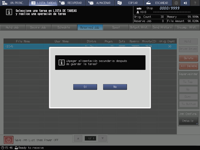Click the Ready to receive status text
Viewport: 200px width, 150px height.
point(31,148)
